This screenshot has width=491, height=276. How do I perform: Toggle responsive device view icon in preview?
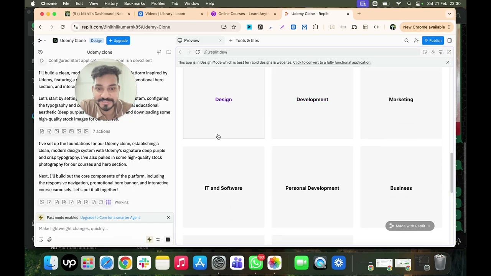coord(441,52)
